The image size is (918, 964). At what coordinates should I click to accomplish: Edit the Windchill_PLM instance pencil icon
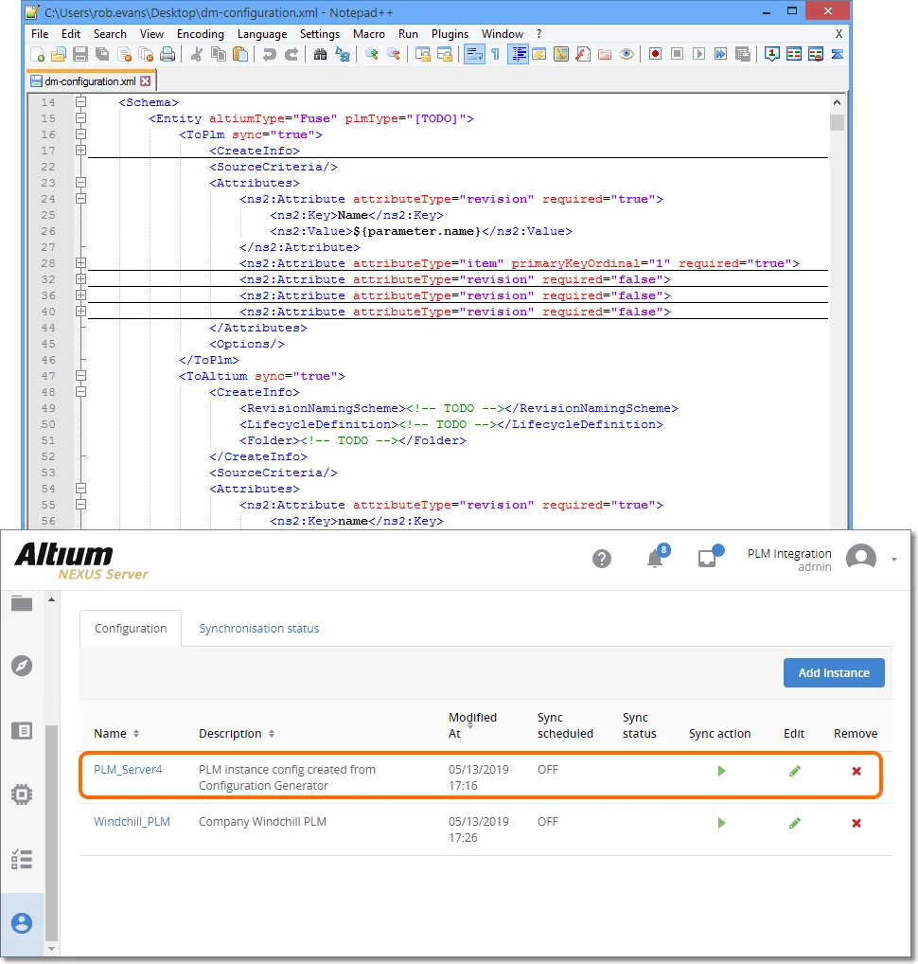(794, 823)
